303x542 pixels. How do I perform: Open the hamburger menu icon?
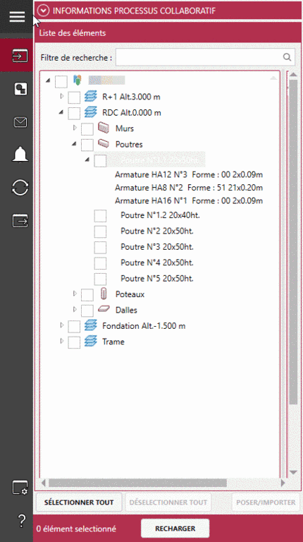click(17, 16)
